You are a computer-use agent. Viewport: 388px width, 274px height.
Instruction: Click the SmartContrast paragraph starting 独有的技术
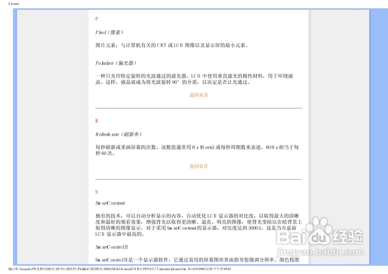199,225
